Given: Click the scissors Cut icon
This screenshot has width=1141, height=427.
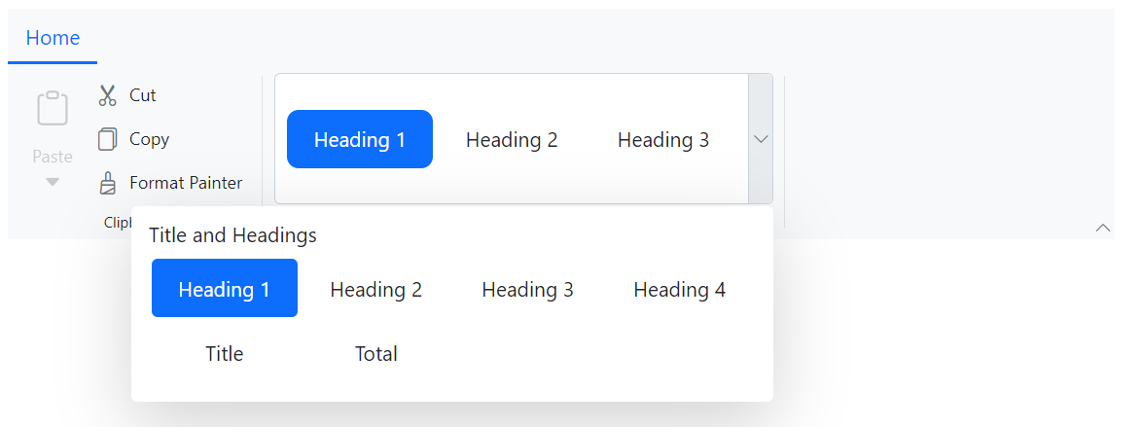Looking at the screenshot, I should click(x=108, y=95).
